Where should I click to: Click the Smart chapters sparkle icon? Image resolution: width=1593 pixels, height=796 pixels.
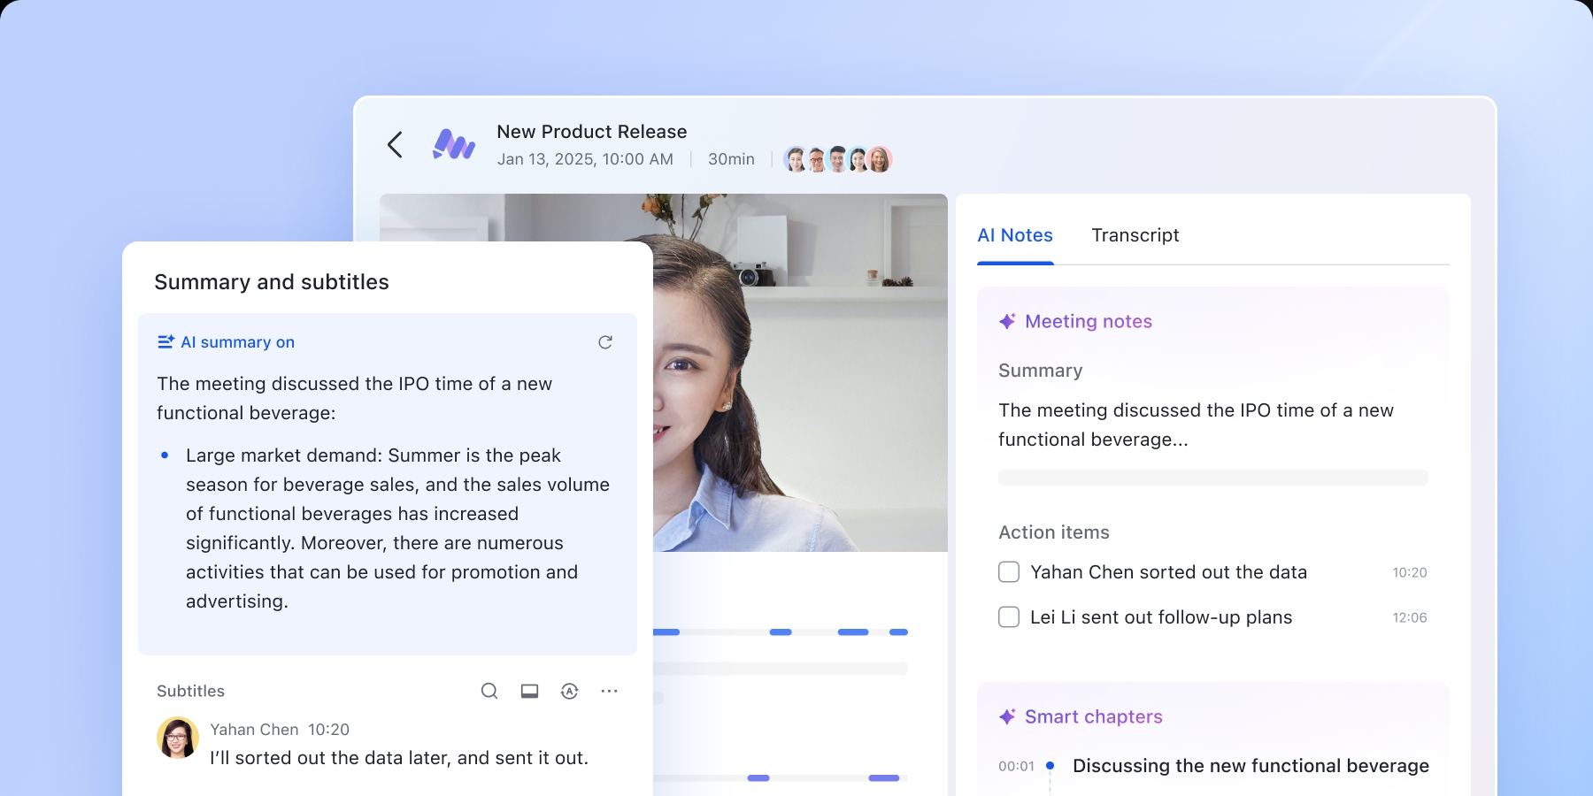1007,717
